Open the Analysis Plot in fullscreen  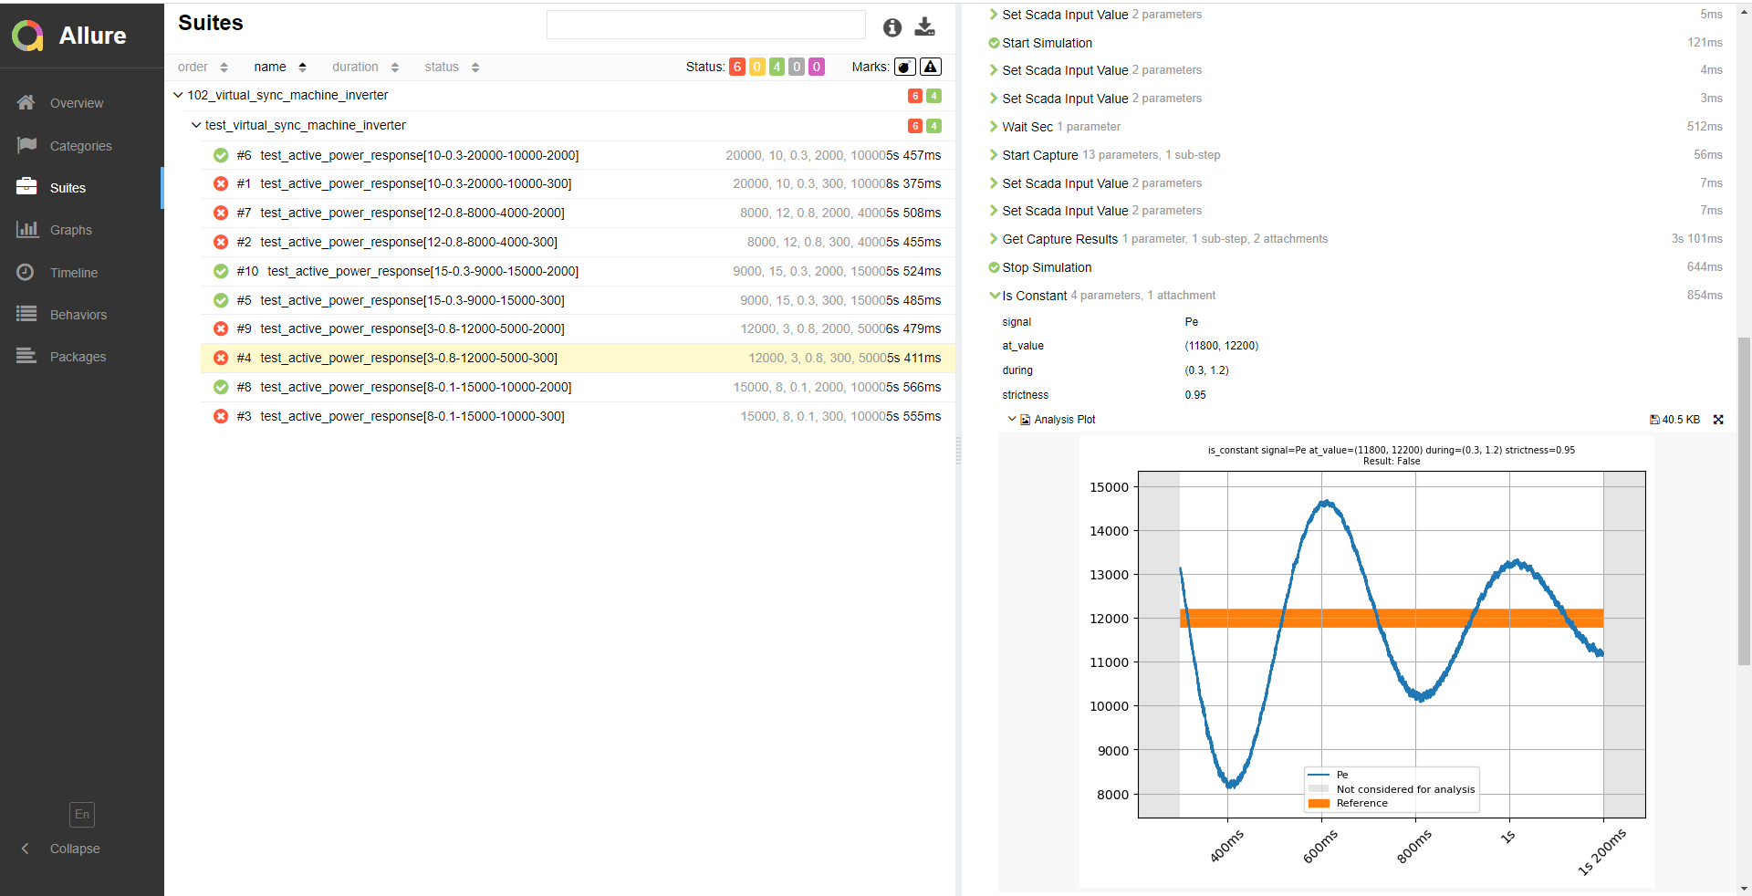tap(1718, 420)
